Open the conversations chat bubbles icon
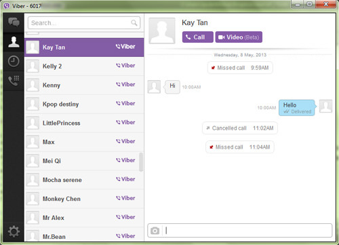339x245 pixels. pos(14,22)
